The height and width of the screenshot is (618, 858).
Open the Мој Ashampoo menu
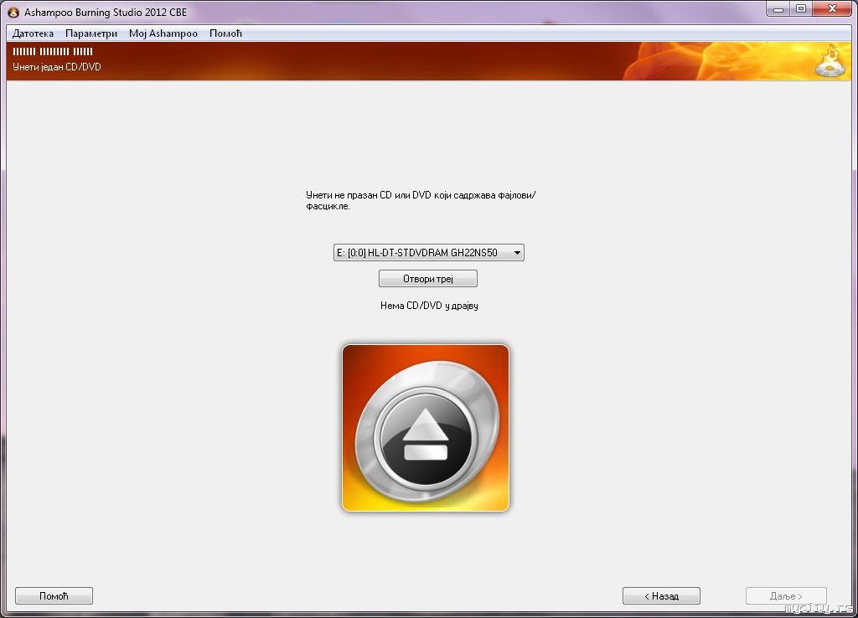[x=163, y=33]
